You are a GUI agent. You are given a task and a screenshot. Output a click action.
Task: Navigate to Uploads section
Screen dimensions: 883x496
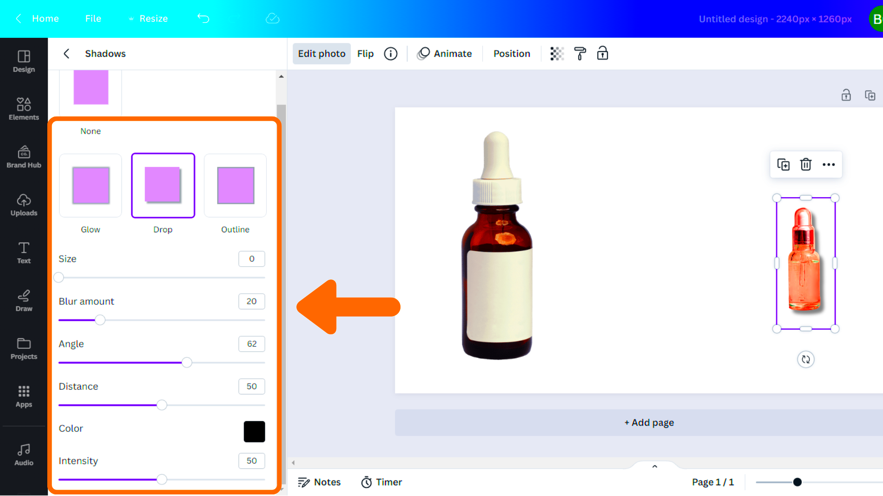(x=24, y=204)
